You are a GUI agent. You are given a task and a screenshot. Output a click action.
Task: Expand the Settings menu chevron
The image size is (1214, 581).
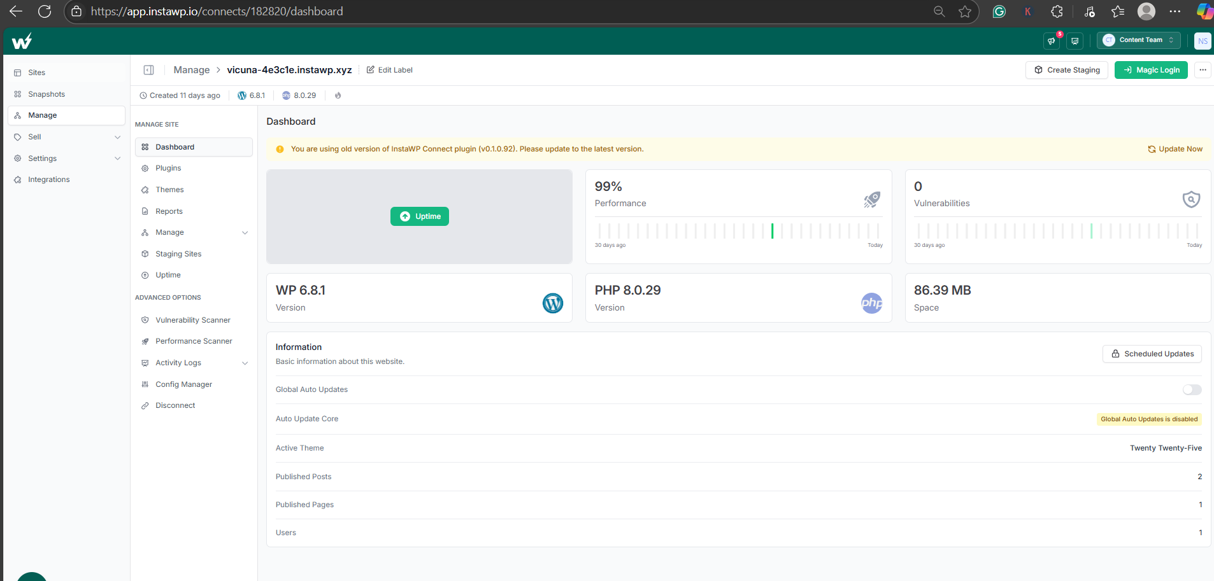click(118, 158)
